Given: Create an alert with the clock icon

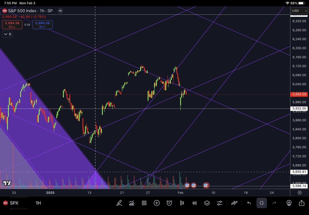Looking at the screenshot, I should click(x=169, y=203).
